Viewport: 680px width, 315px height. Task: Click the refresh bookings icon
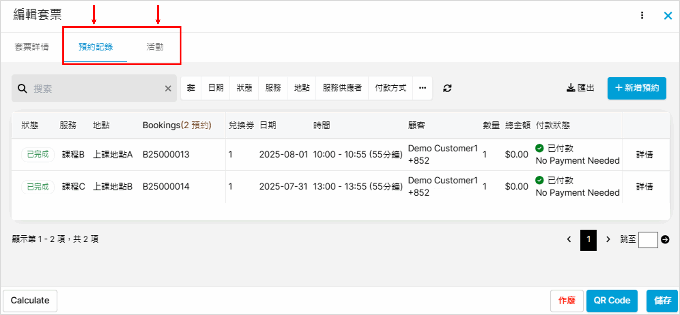point(447,88)
